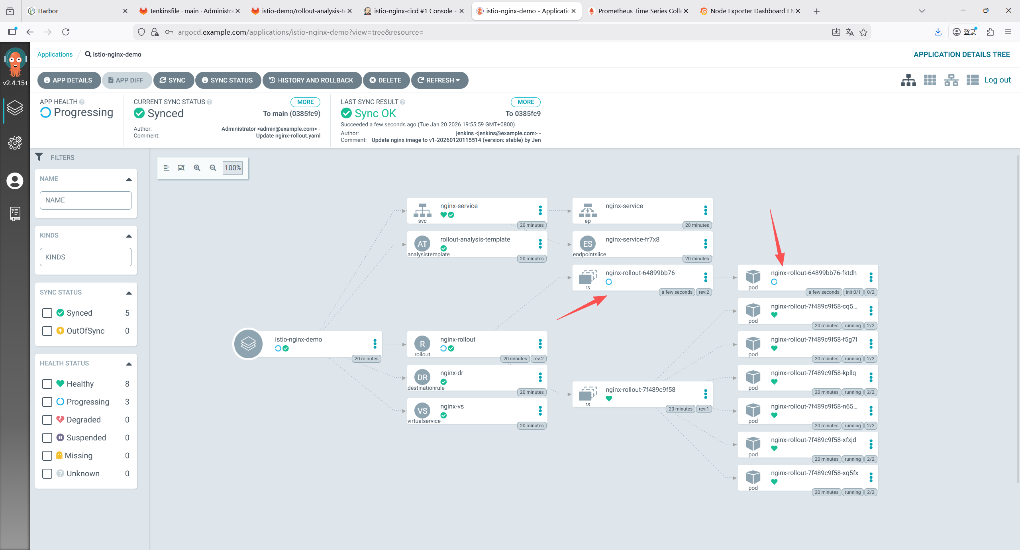This screenshot has width=1020, height=550.
Task: Click the HISTORY AND ROLLBACK button
Action: pos(312,80)
